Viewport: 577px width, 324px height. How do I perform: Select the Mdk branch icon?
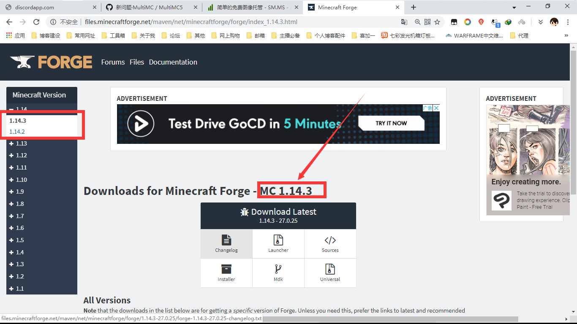pos(278,270)
